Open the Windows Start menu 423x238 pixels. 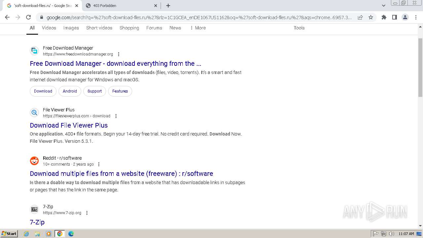(9, 234)
